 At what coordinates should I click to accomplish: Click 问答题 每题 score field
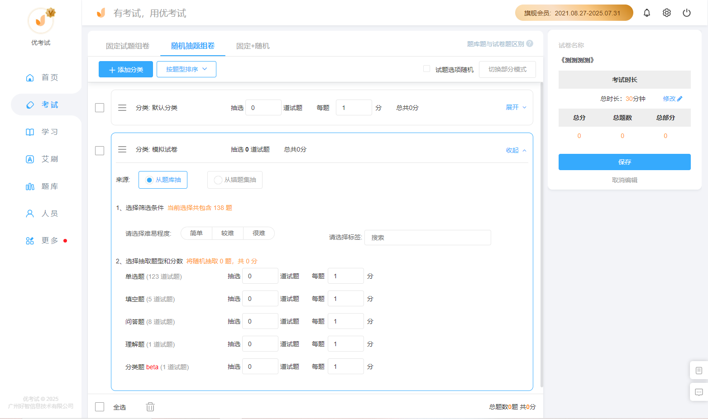(x=346, y=321)
